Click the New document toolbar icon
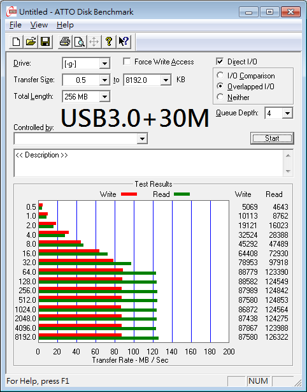The width and height of the screenshot is (307, 392). [16, 42]
